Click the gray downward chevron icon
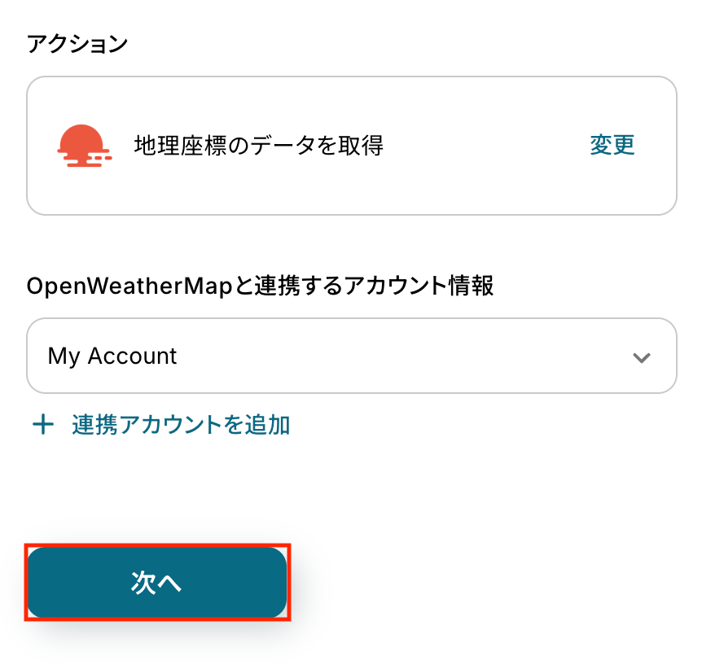This screenshot has width=702, height=669. [642, 357]
